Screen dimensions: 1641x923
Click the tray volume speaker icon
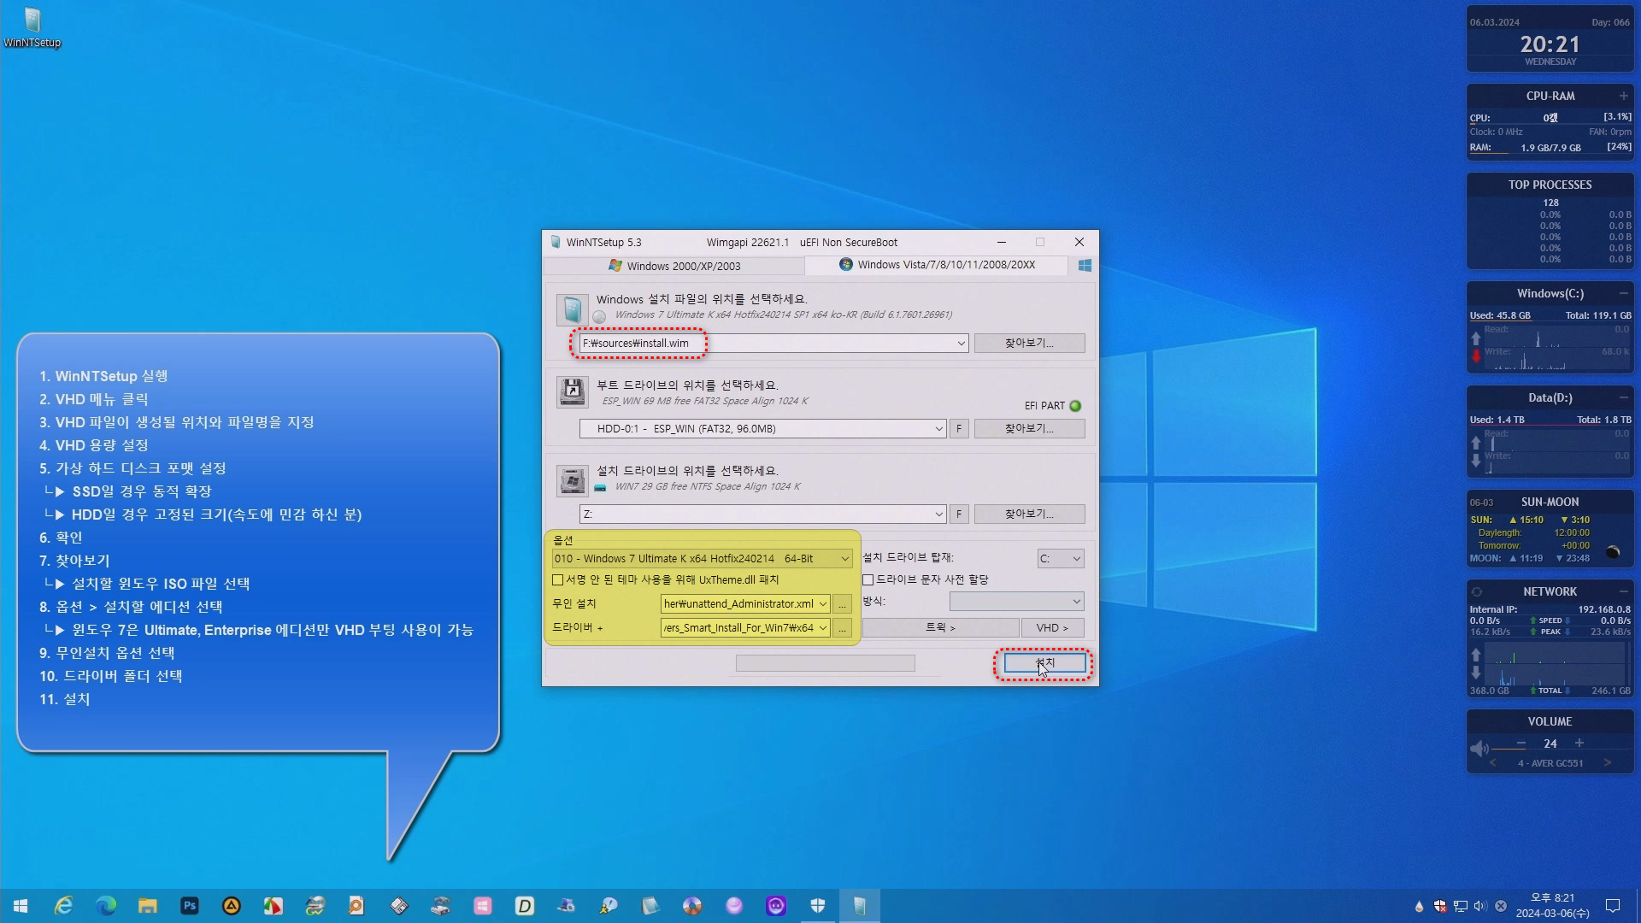1480,906
